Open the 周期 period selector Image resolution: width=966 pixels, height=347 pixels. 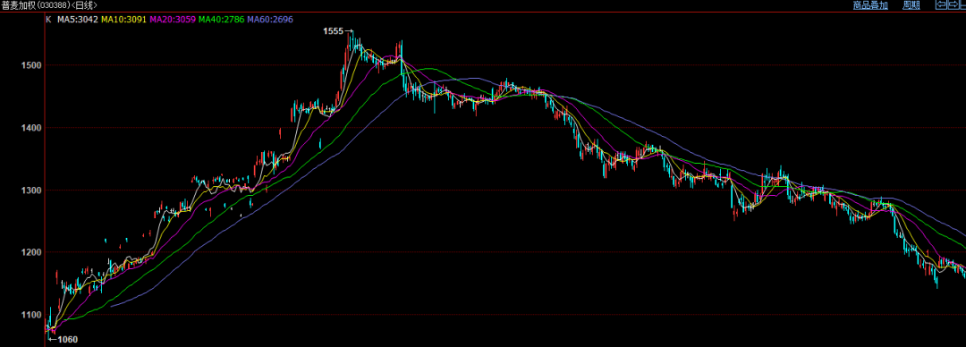[911, 5]
